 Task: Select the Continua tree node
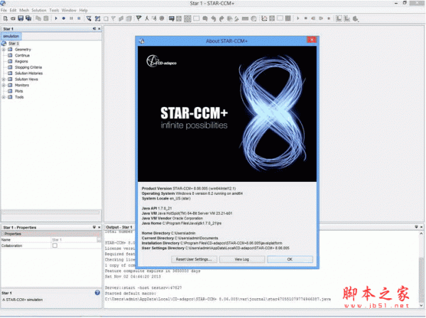(22, 55)
